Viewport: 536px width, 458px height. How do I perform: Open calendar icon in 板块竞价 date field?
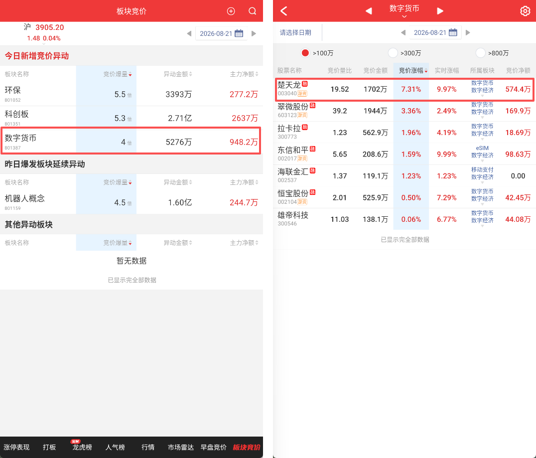[x=239, y=33]
